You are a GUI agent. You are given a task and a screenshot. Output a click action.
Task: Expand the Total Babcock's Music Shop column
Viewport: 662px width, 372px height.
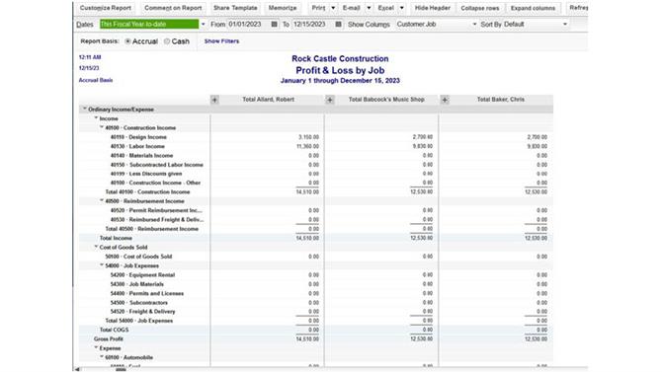330,100
